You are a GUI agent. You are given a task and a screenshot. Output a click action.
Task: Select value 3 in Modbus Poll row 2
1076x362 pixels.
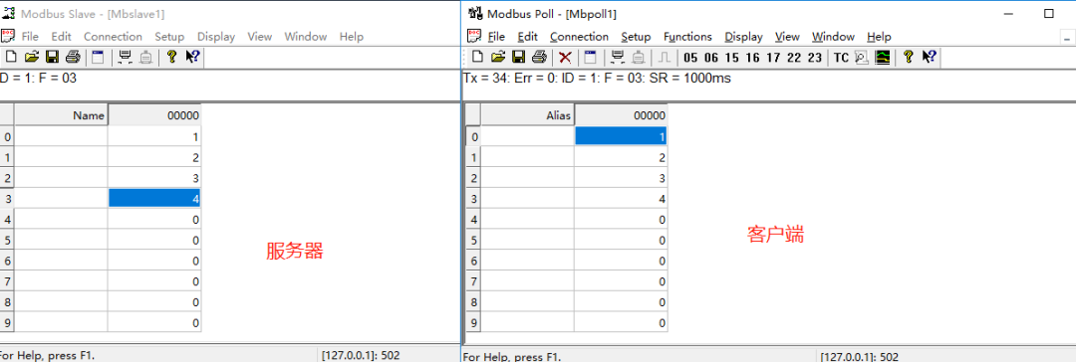coord(621,178)
